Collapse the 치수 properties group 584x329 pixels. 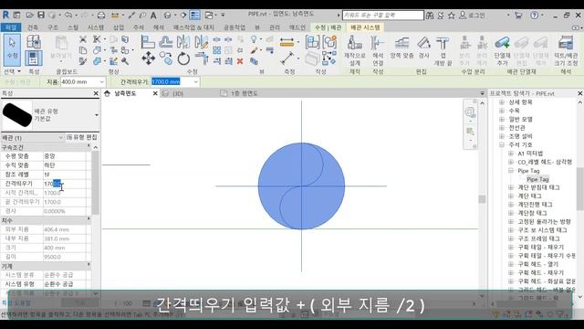click(89, 220)
